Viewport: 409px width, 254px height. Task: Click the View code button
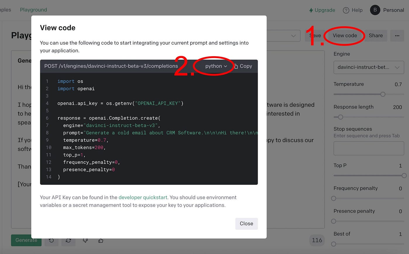345,35
